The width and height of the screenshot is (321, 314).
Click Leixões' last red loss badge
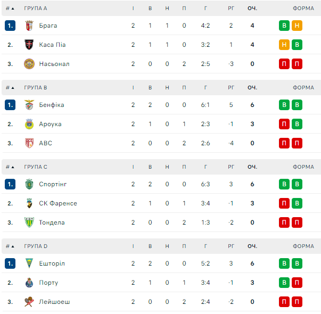pyautogui.click(x=297, y=302)
